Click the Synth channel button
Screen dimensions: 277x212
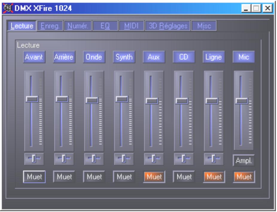(124, 57)
